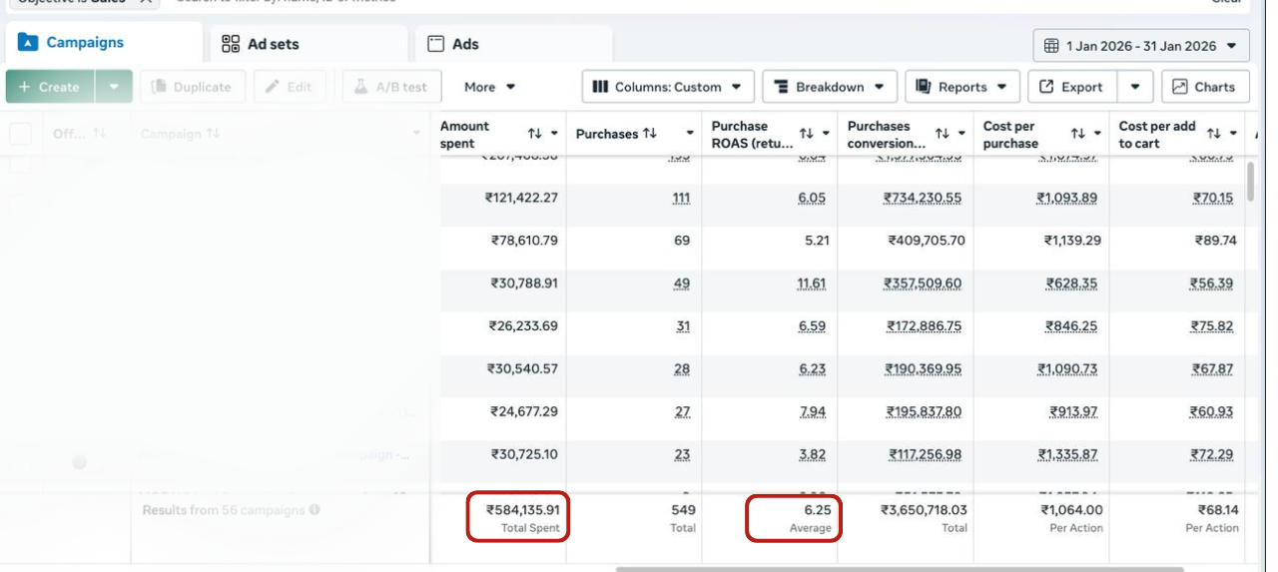The image size is (1278, 572).
Task: Expand the Columns: Custom dropdown
Action: (667, 87)
